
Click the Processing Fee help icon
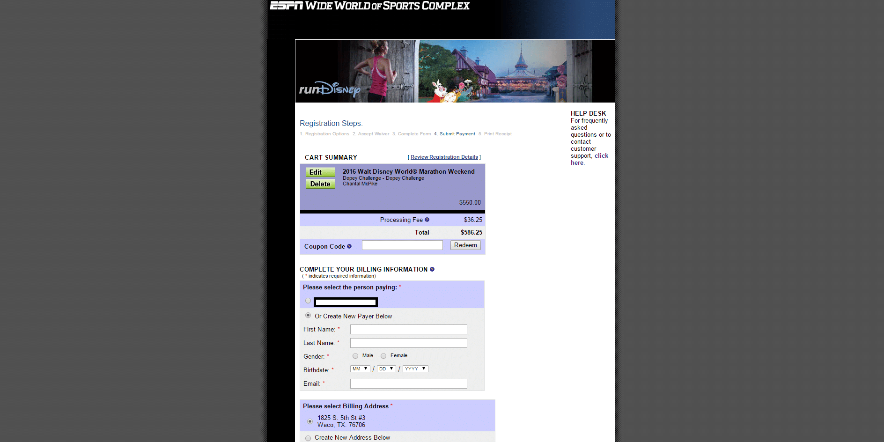tap(427, 220)
